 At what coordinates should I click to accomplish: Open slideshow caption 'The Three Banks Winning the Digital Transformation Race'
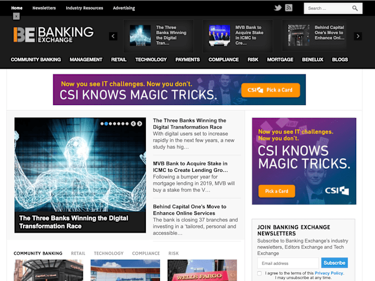(73, 222)
